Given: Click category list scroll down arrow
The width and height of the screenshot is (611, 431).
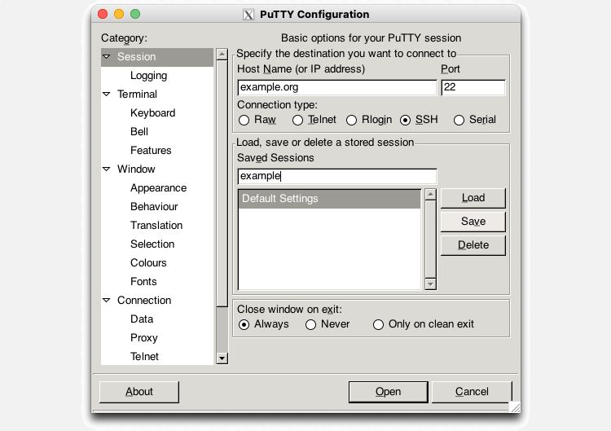Looking at the screenshot, I should (x=222, y=358).
